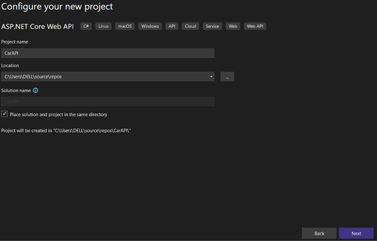Viewport: 377px width, 241px height.
Task: Click the Location path text C:\Users\DELL\source\repos
Action: (x=33, y=77)
